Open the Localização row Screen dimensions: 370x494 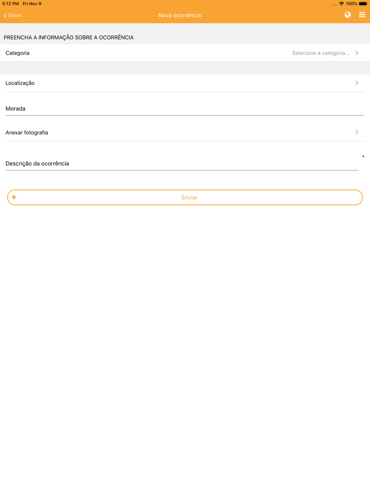185,83
